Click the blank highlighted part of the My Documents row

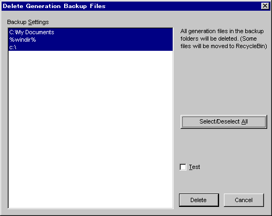tap(113, 32)
